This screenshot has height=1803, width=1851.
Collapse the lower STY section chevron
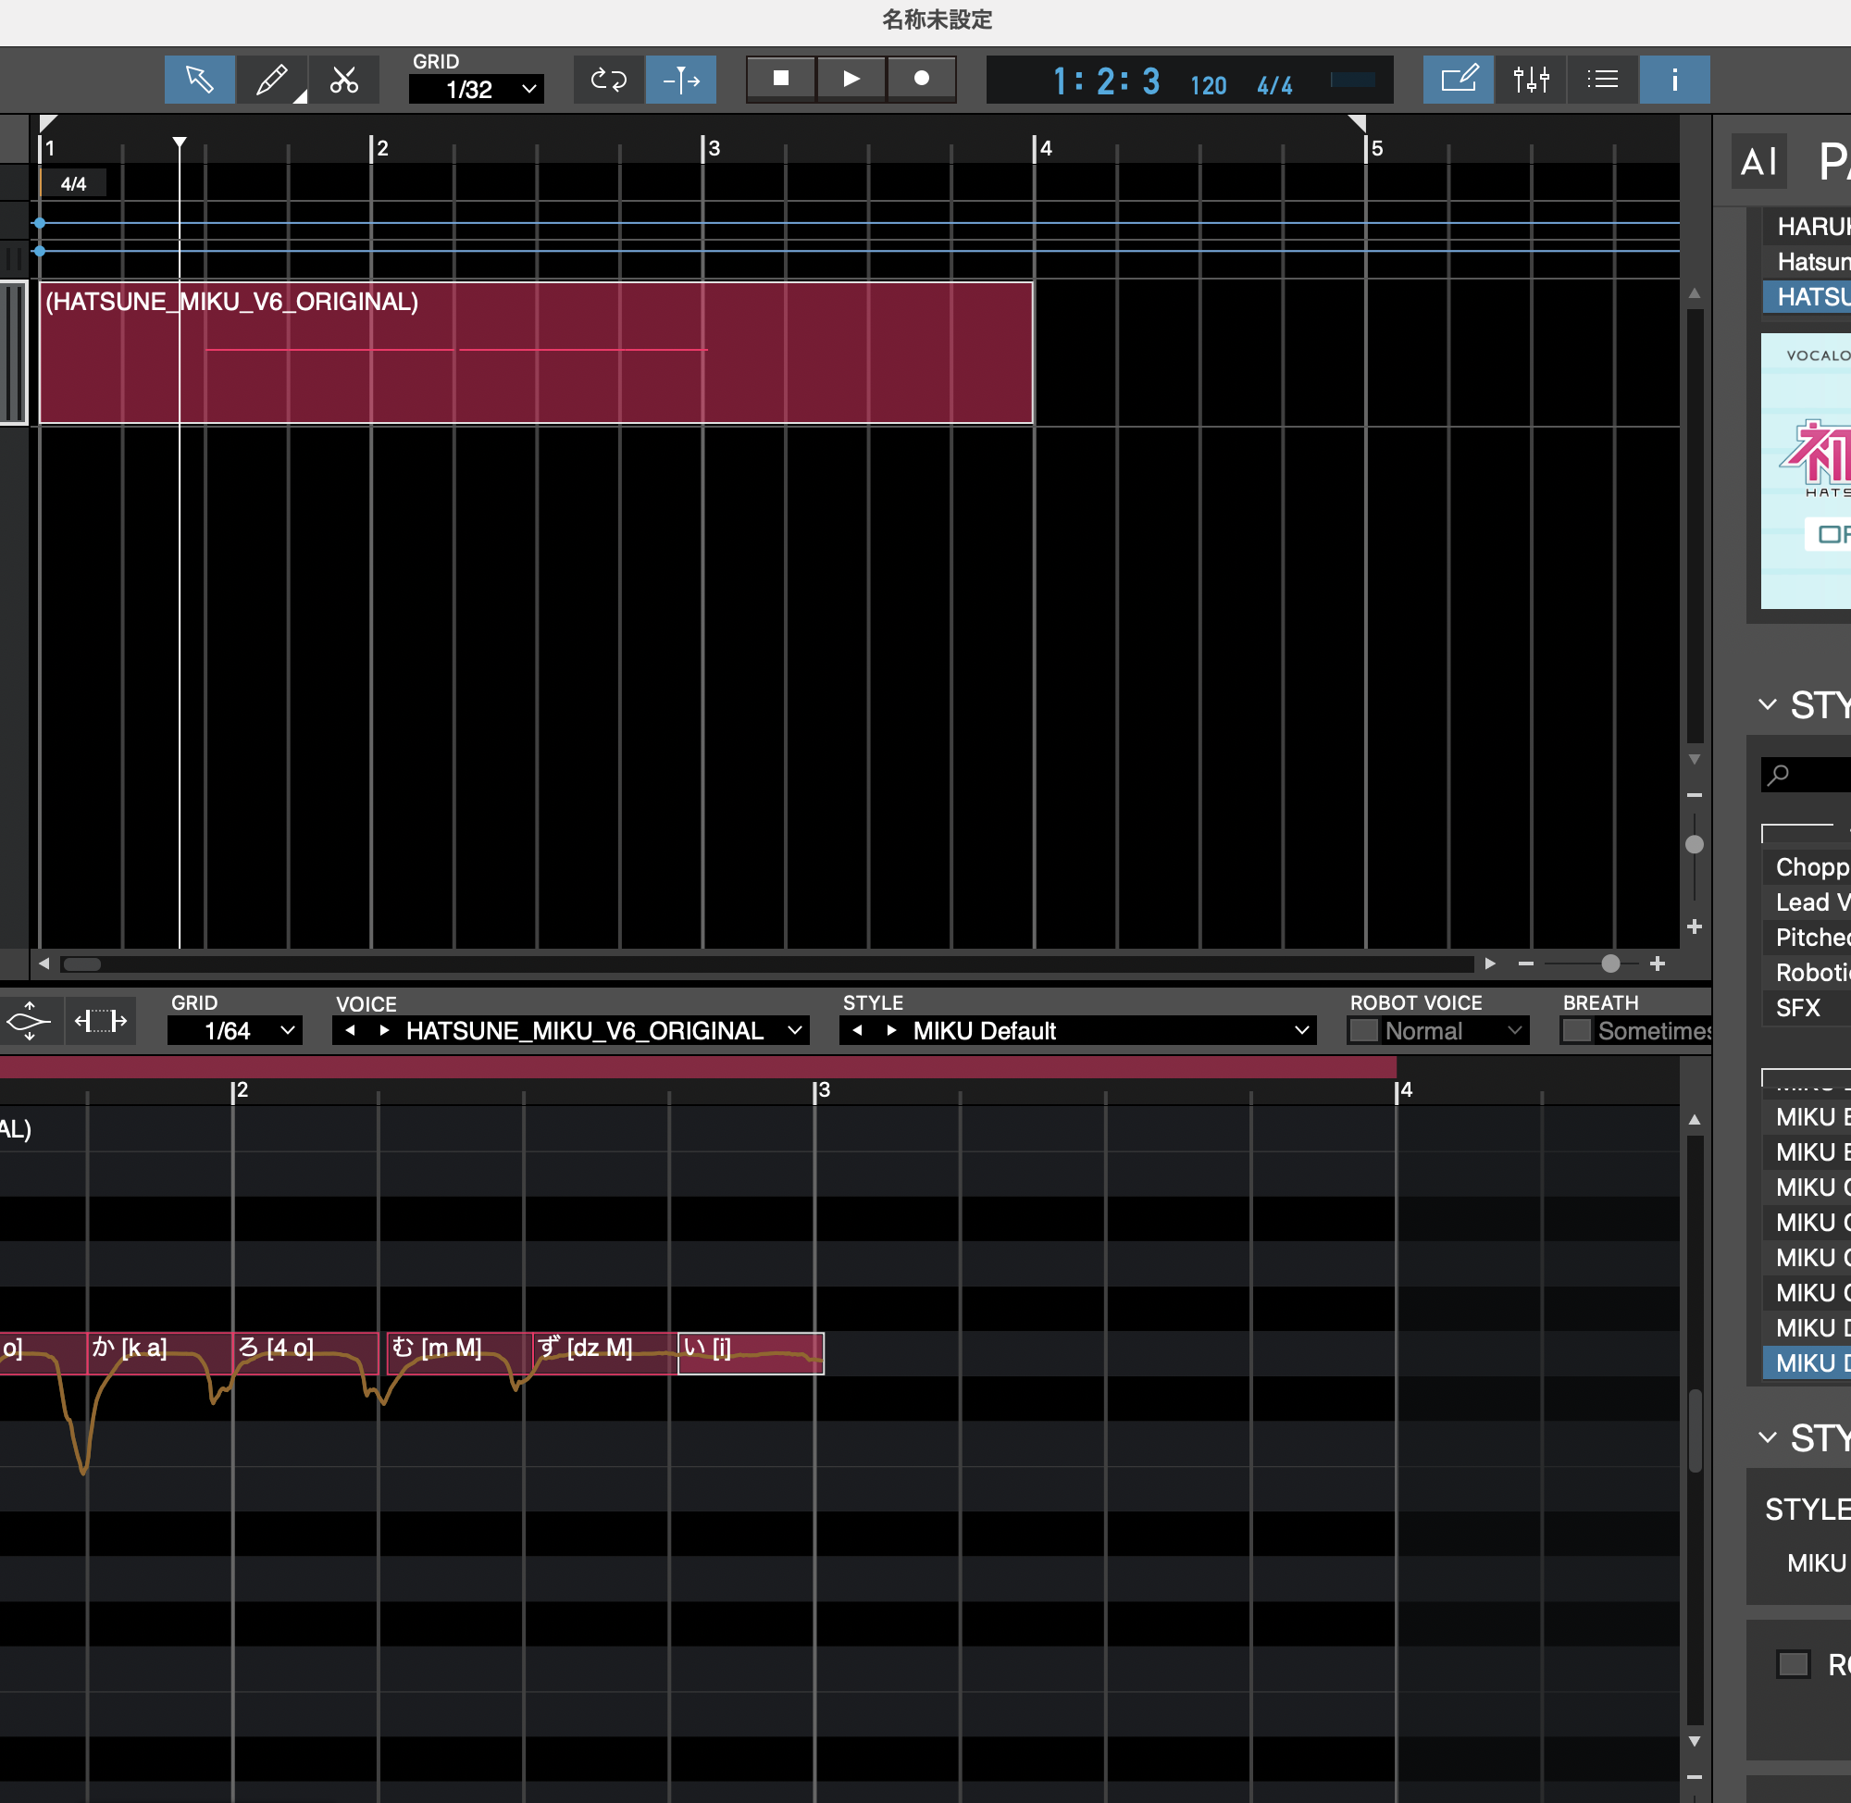[x=1768, y=1437]
